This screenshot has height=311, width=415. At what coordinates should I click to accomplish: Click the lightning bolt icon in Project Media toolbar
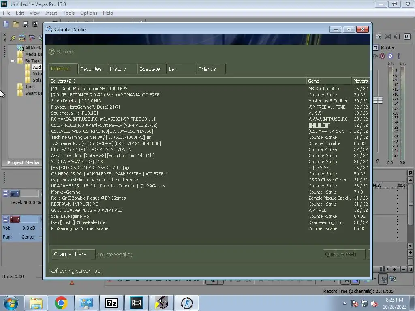click(13, 38)
